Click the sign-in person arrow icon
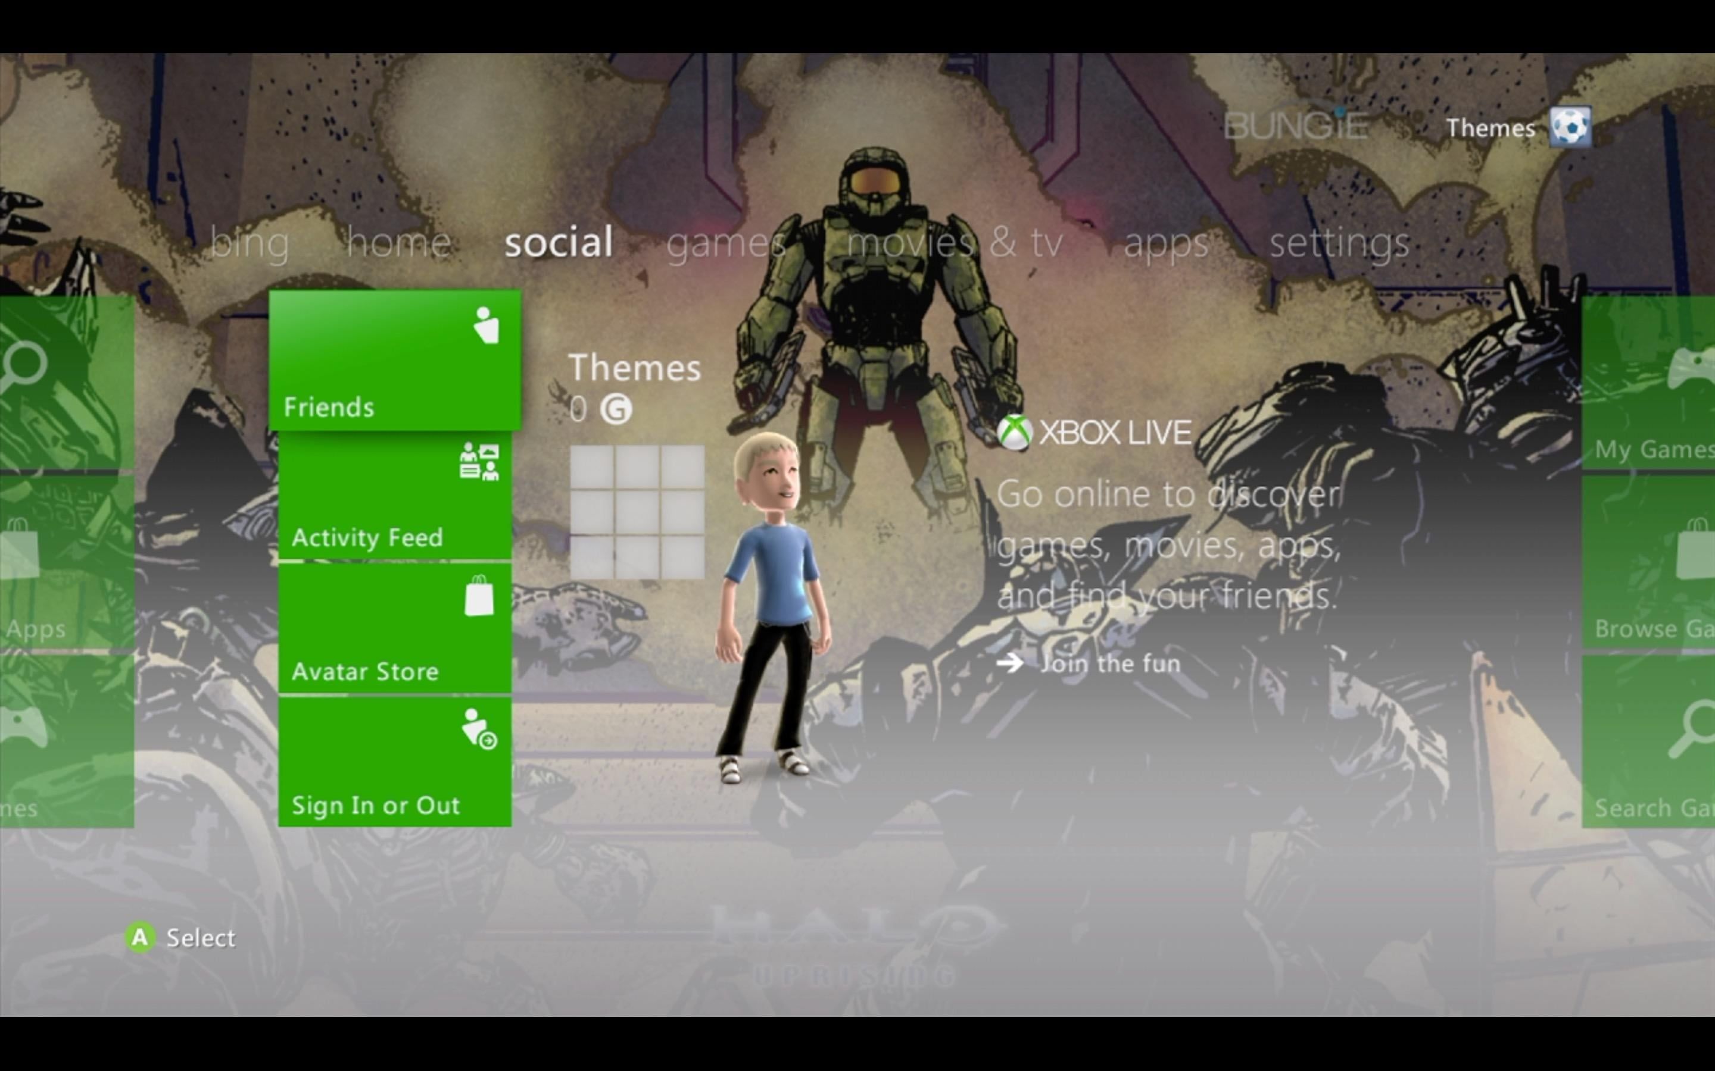 click(480, 729)
